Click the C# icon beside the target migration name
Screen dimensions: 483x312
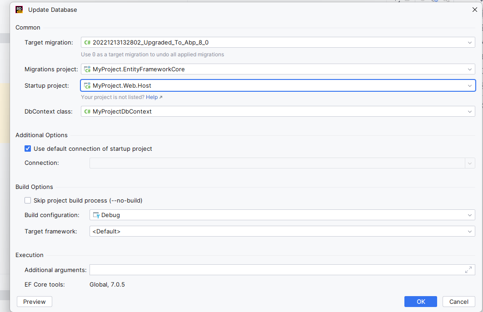tap(87, 42)
